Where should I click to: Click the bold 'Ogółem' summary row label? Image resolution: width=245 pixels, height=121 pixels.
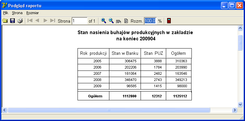(95, 96)
